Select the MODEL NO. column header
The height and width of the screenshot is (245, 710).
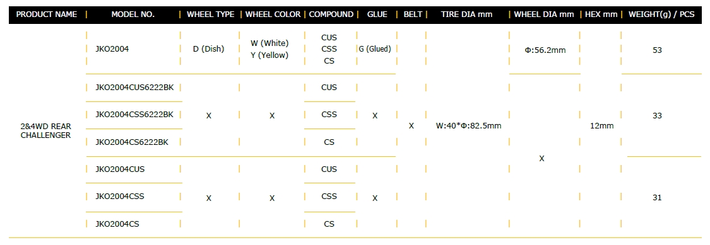(x=133, y=14)
